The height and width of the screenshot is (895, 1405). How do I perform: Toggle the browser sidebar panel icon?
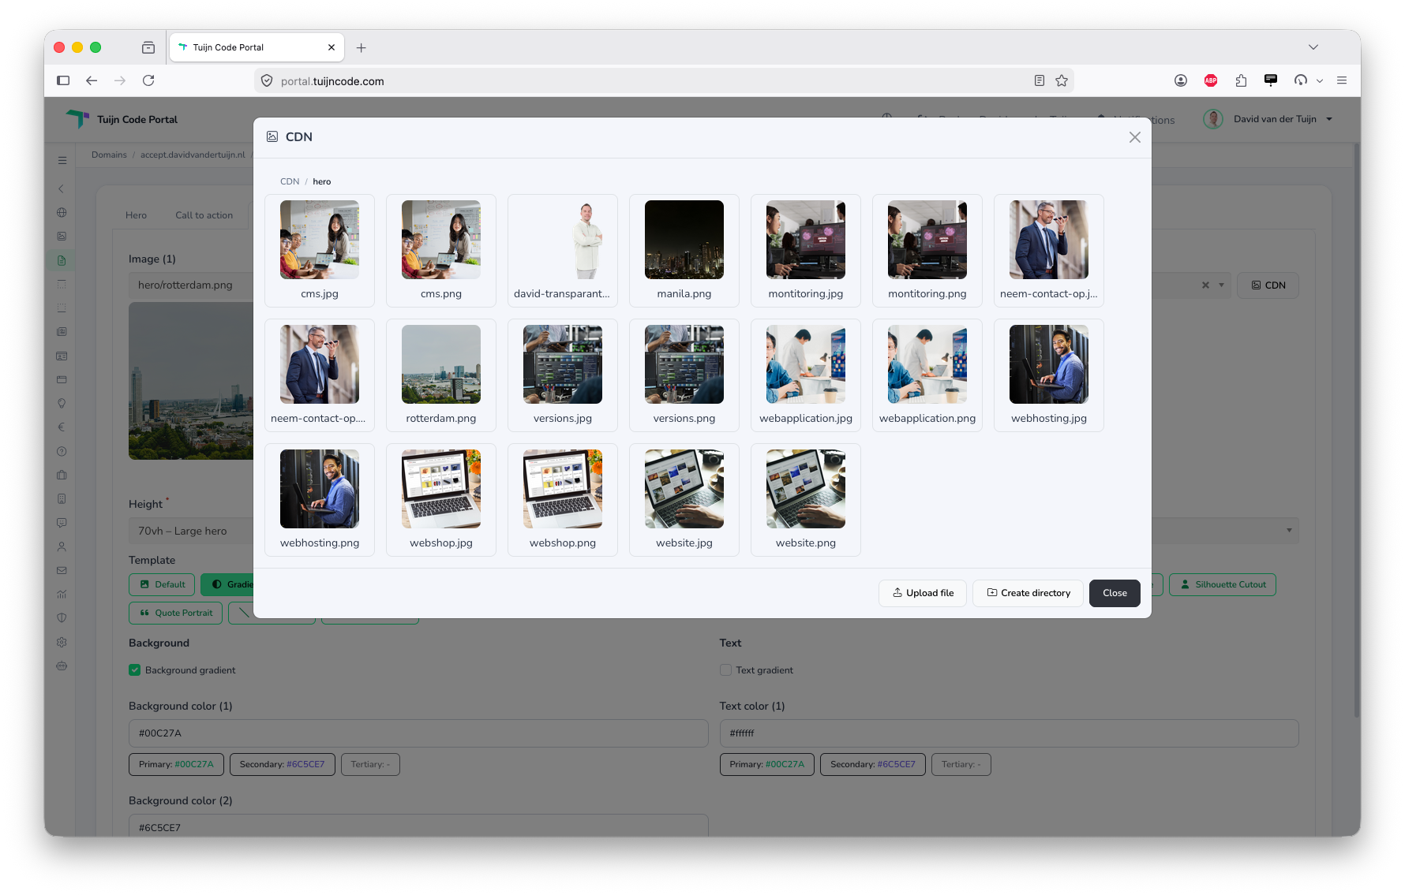click(63, 80)
